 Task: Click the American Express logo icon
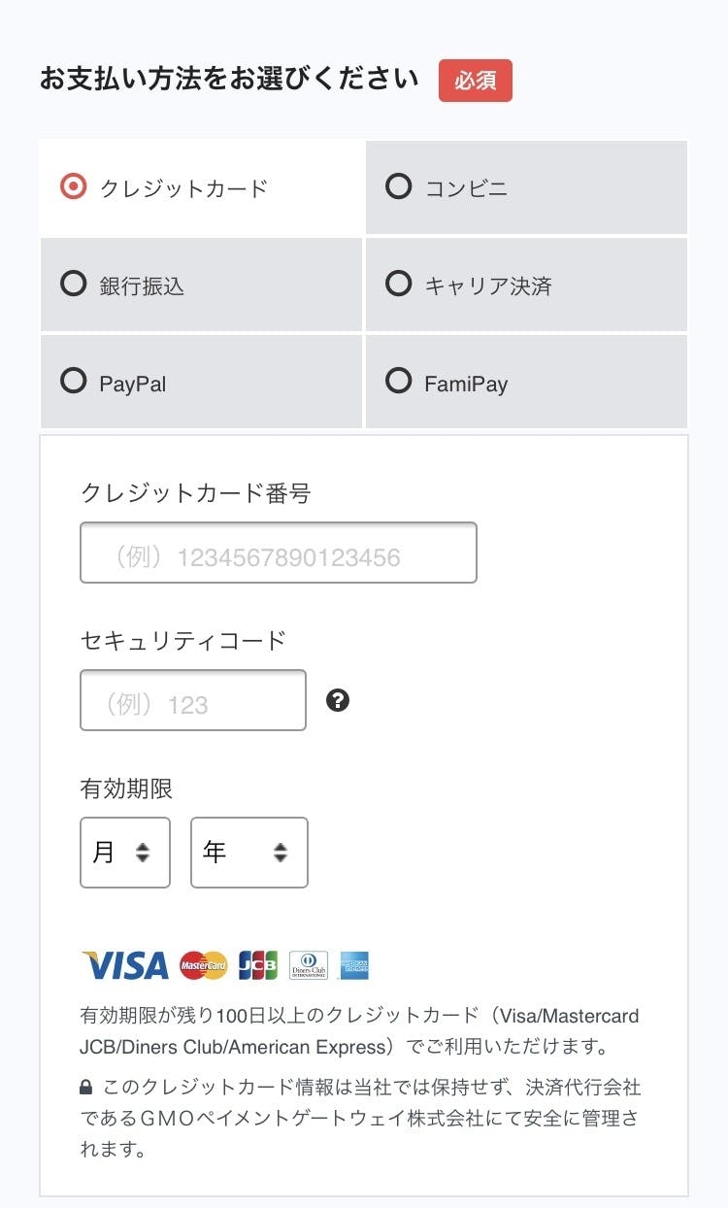click(354, 965)
